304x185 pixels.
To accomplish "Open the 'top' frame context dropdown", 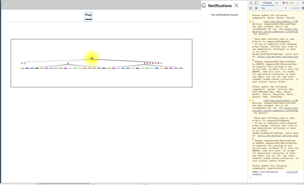I will coord(264,8).
